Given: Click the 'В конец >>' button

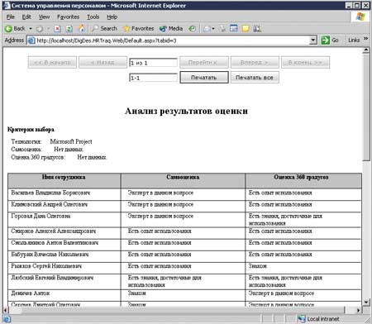Looking at the screenshot, I should pyautogui.click(x=305, y=62).
